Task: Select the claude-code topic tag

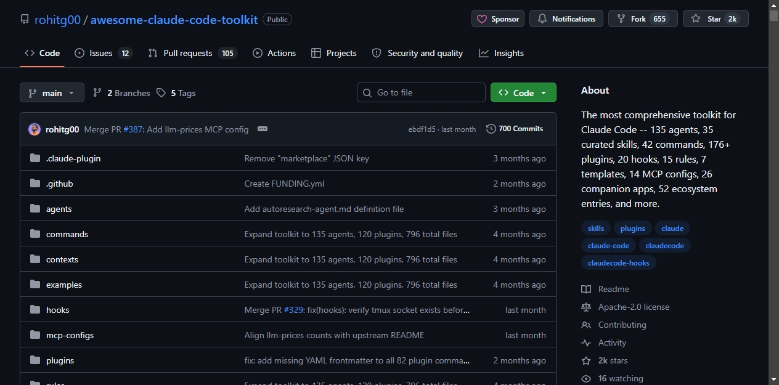Action: pos(609,245)
